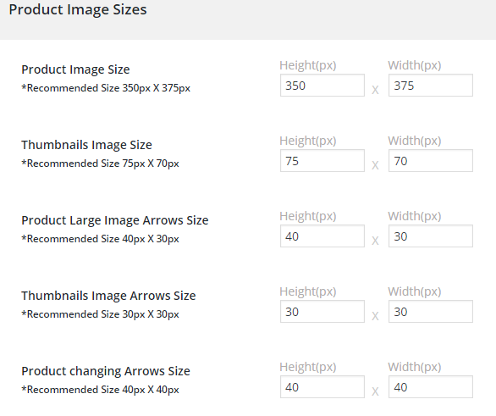Click the Thumbnails Image Arrows Size width box
Screen dimensions: 496x416
(x=431, y=312)
